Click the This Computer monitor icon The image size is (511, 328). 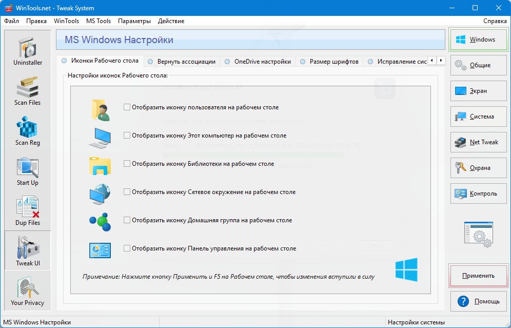(100, 138)
